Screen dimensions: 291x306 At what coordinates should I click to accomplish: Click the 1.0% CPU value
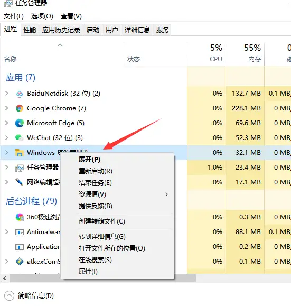215,168
